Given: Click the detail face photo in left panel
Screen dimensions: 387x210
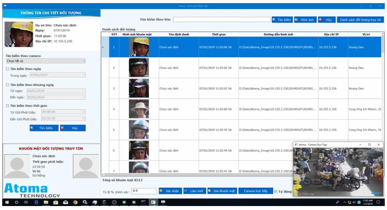Looking at the screenshot, I should click(x=19, y=34).
